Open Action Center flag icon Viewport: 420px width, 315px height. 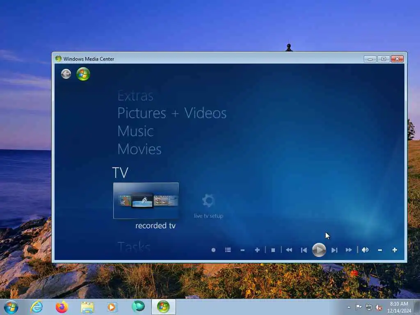[x=358, y=307]
